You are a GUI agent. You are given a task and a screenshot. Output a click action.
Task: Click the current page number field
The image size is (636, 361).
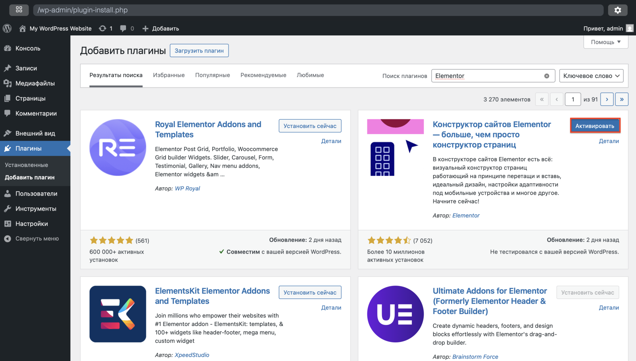573,99
